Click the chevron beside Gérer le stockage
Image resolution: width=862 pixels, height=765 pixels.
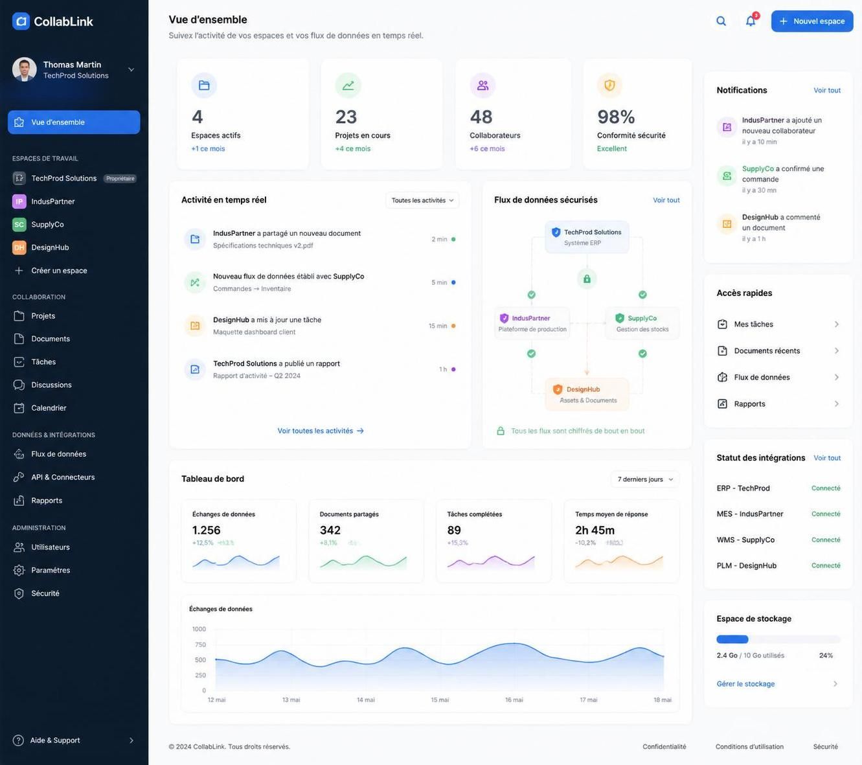pyautogui.click(x=835, y=684)
